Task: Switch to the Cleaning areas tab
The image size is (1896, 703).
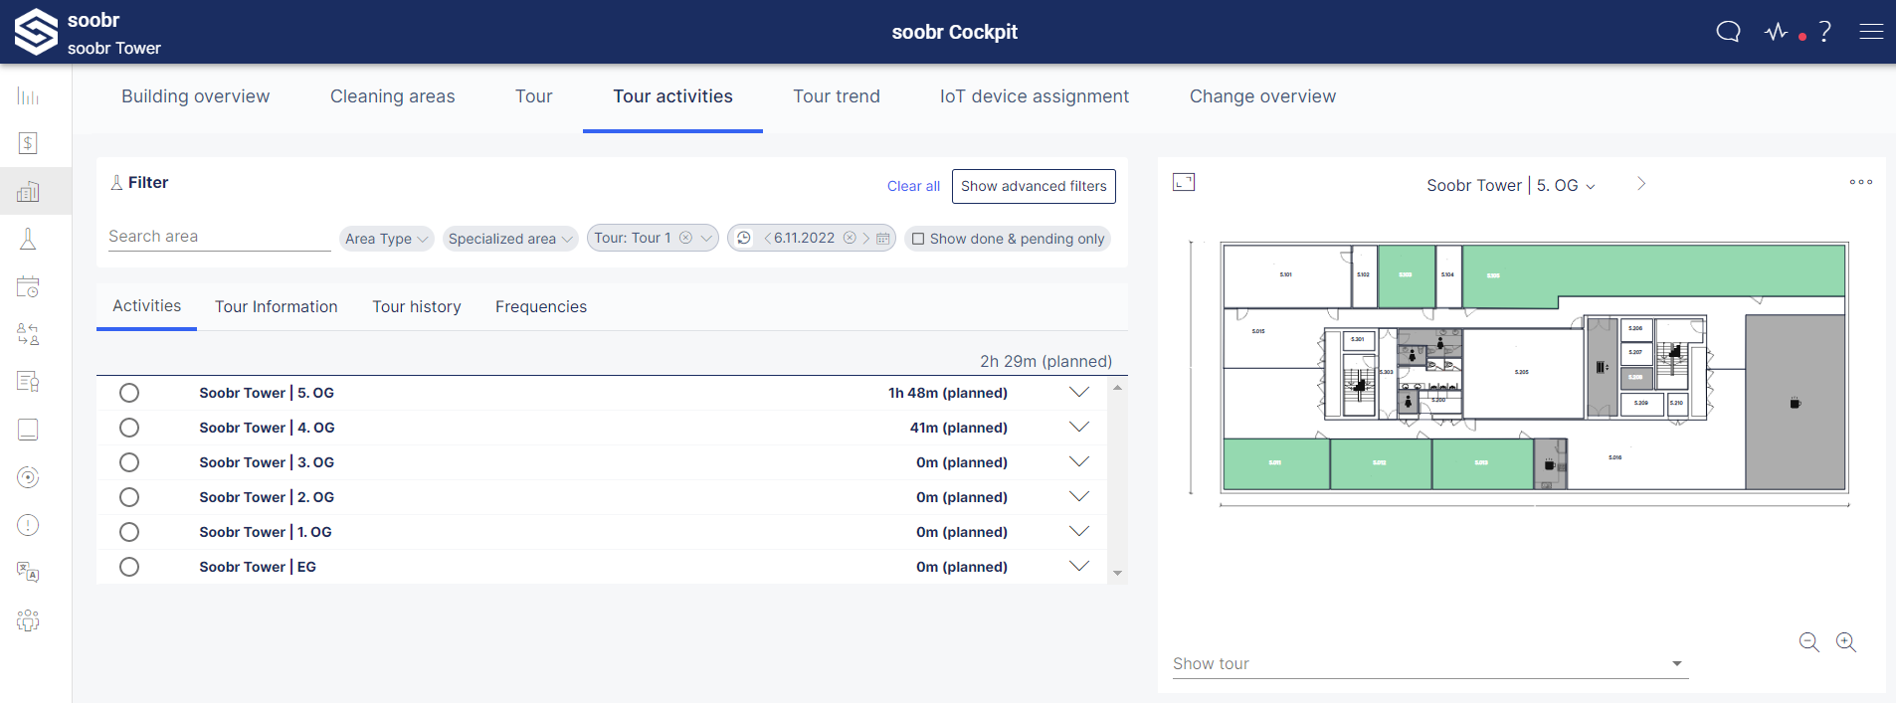Action: pos(393,96)
